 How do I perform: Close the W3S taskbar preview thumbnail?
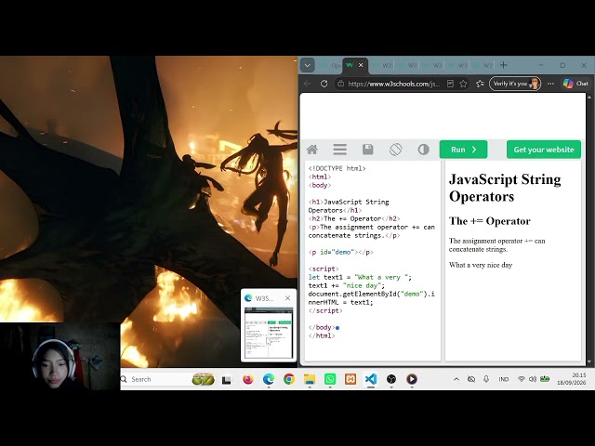[287, 298]
